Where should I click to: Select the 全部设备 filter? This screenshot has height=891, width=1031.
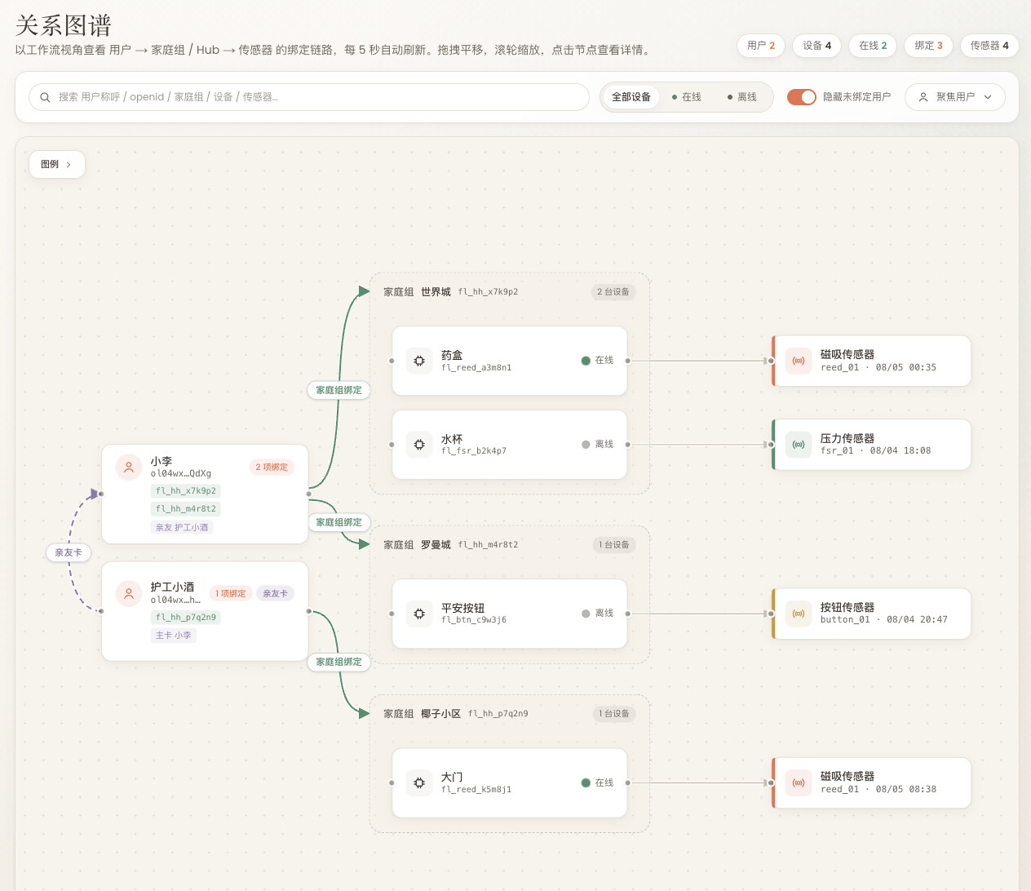pyautogui.click(x=631, y=97)
